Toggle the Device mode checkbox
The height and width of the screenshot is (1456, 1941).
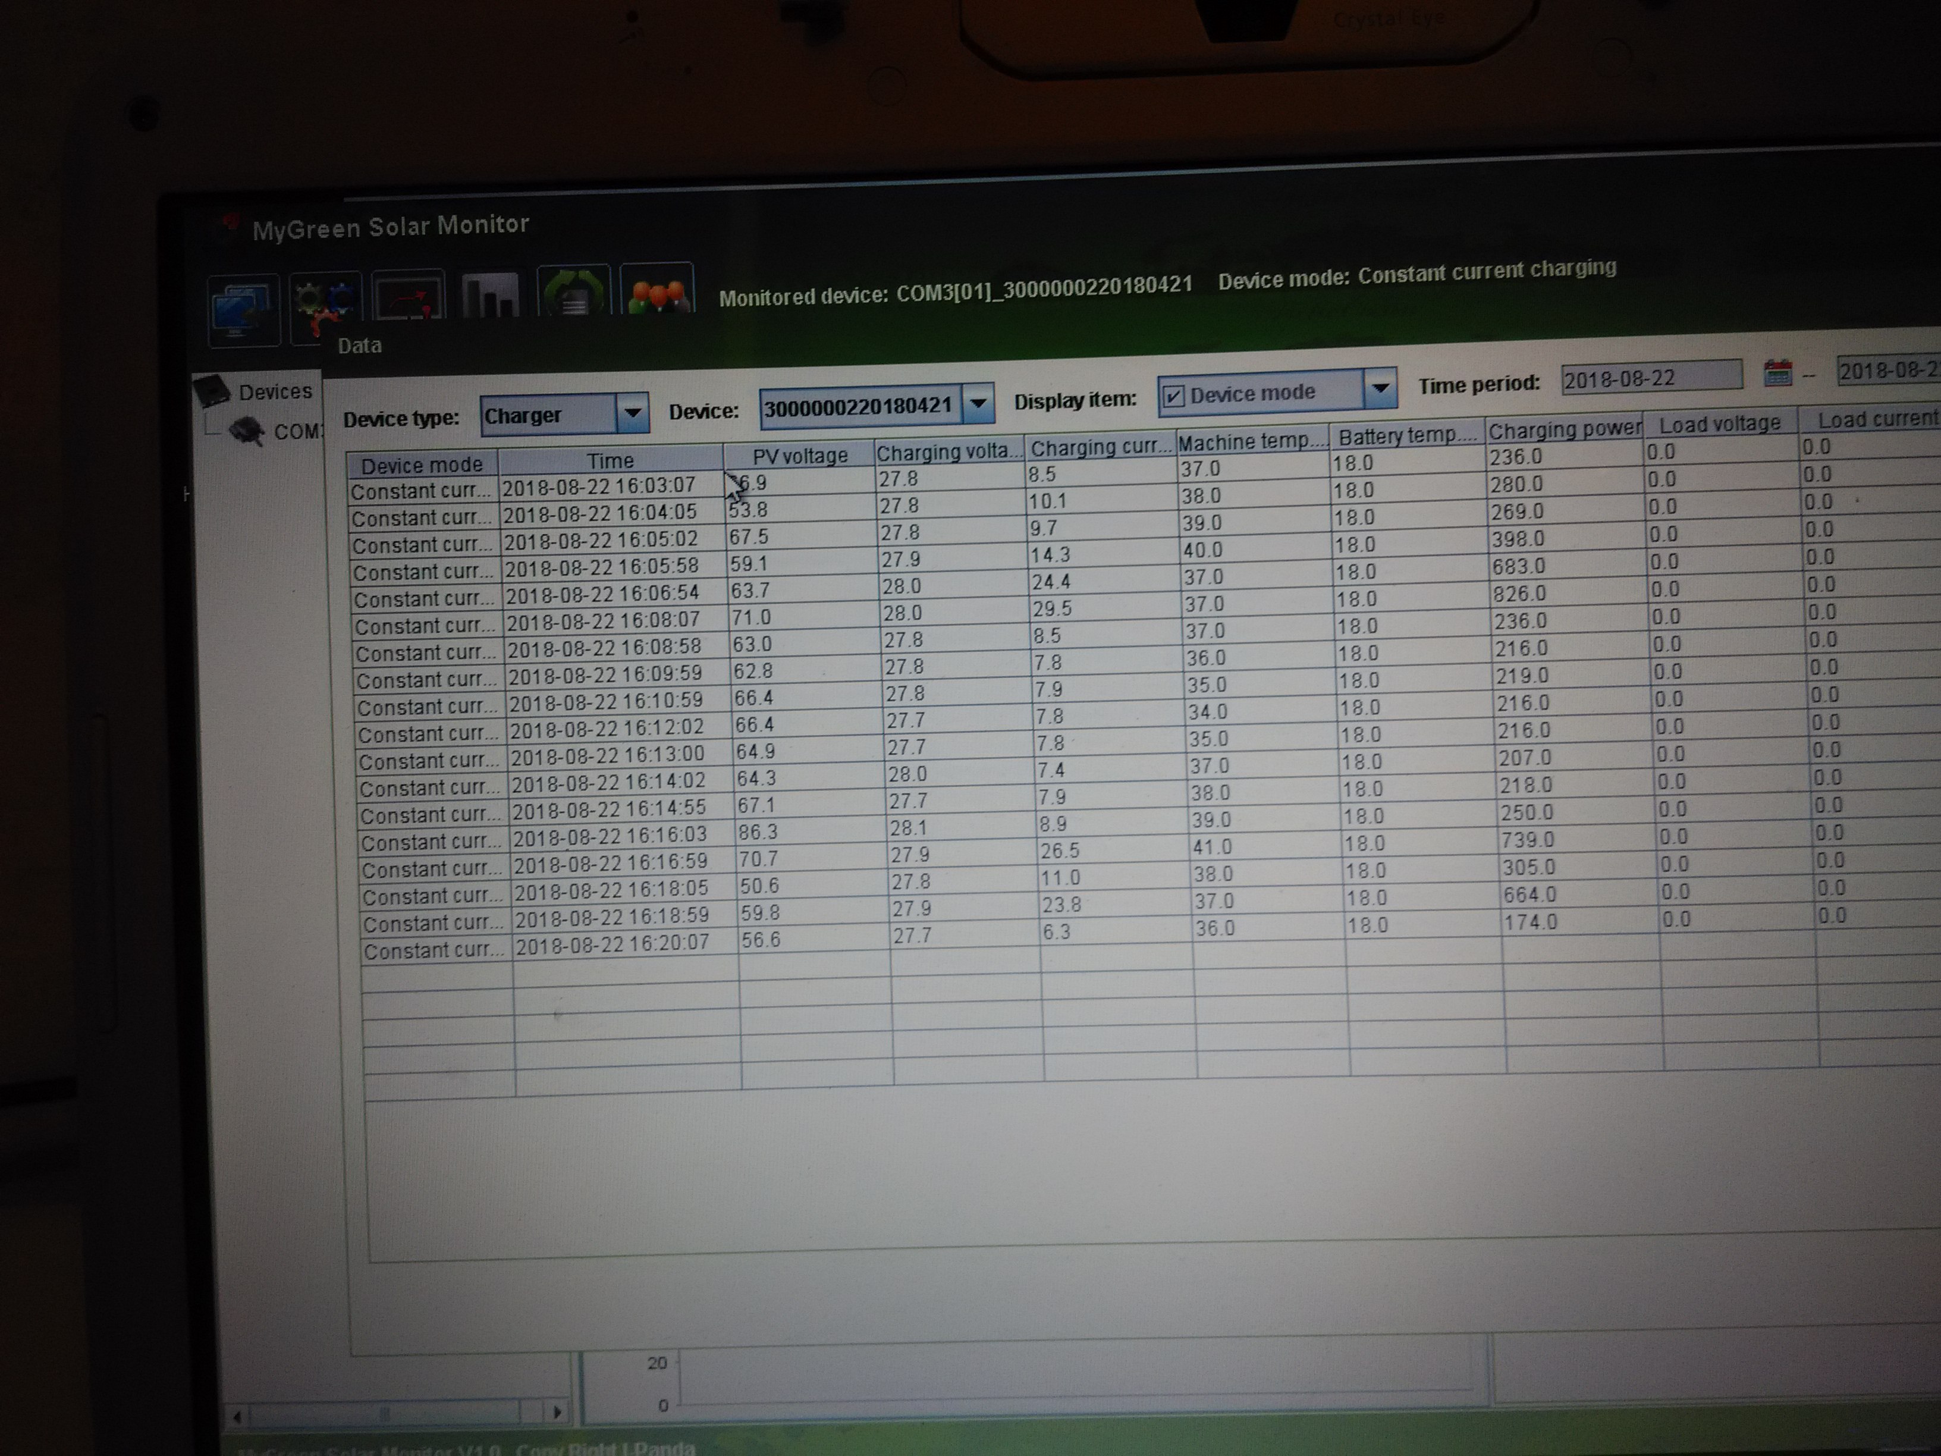[x=1172, y=397]
